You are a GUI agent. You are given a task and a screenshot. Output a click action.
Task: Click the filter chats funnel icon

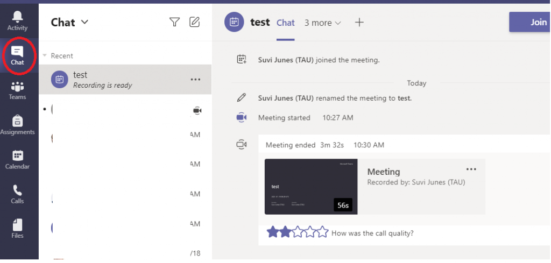tap(174, 22)
